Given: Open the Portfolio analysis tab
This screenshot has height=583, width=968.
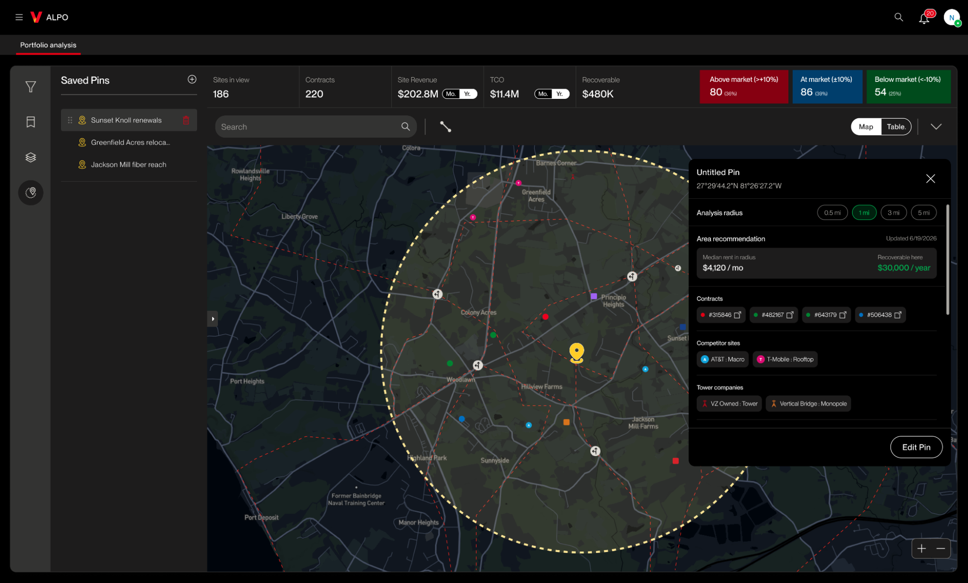Looking at the screenshot, I should 48,45.
